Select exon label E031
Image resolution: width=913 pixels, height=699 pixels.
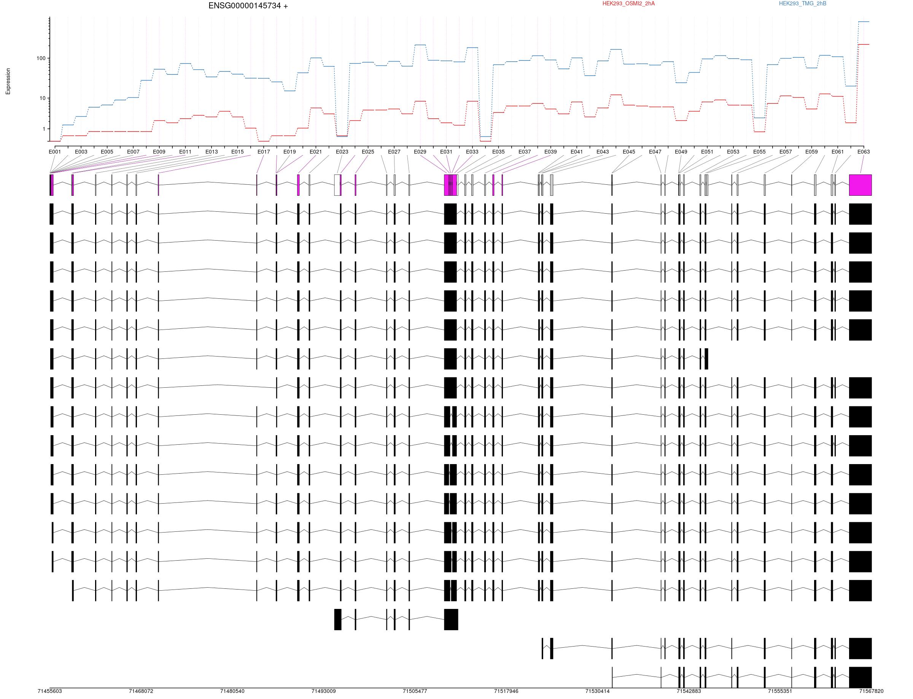(446, 152)
